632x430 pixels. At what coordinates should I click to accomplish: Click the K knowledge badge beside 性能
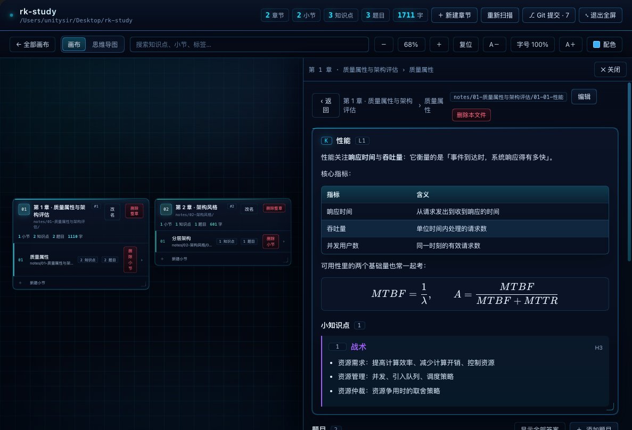pos(326,140)
